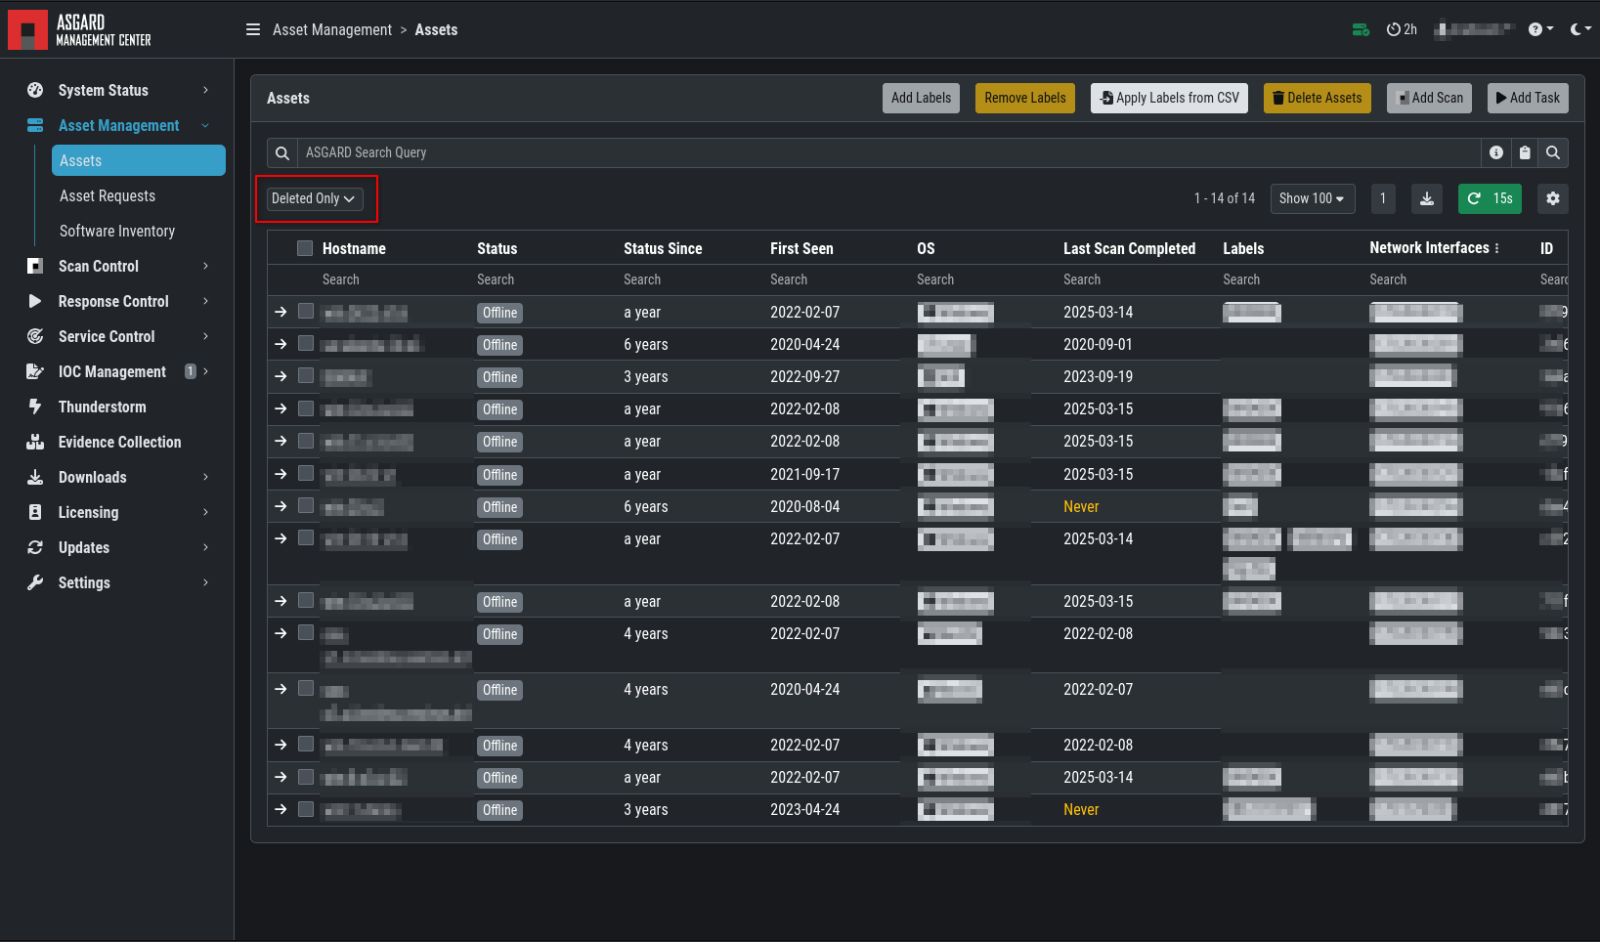Expand row arrow for first seen 2023-04-24
Viewport: 1600px width, 942px height.
click(x=281, y=809)
